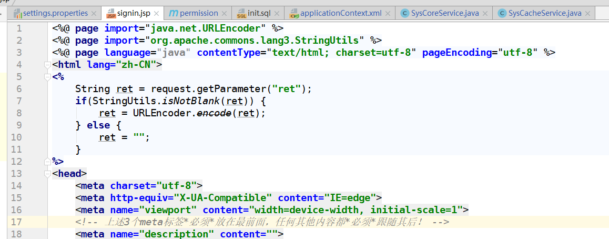Click the scriptlet closing fold marker on line 12
609x239 pixels.
pyautogui.click(x=48, y=162)
